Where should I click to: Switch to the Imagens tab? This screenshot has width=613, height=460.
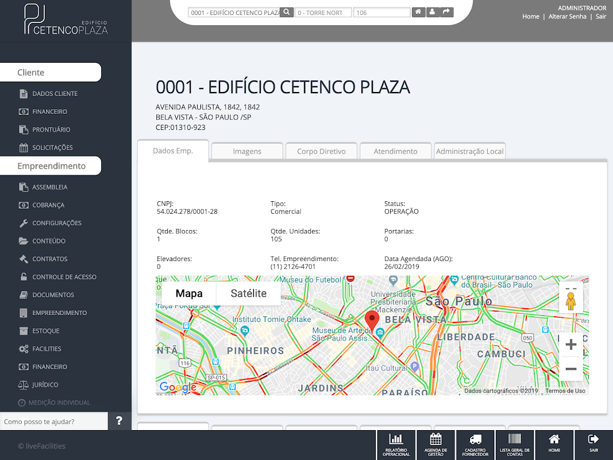click(247, 151)
